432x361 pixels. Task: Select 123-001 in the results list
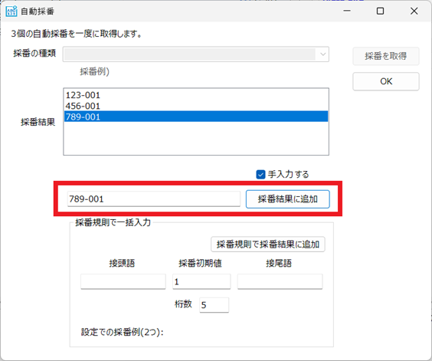coord(196,95)
